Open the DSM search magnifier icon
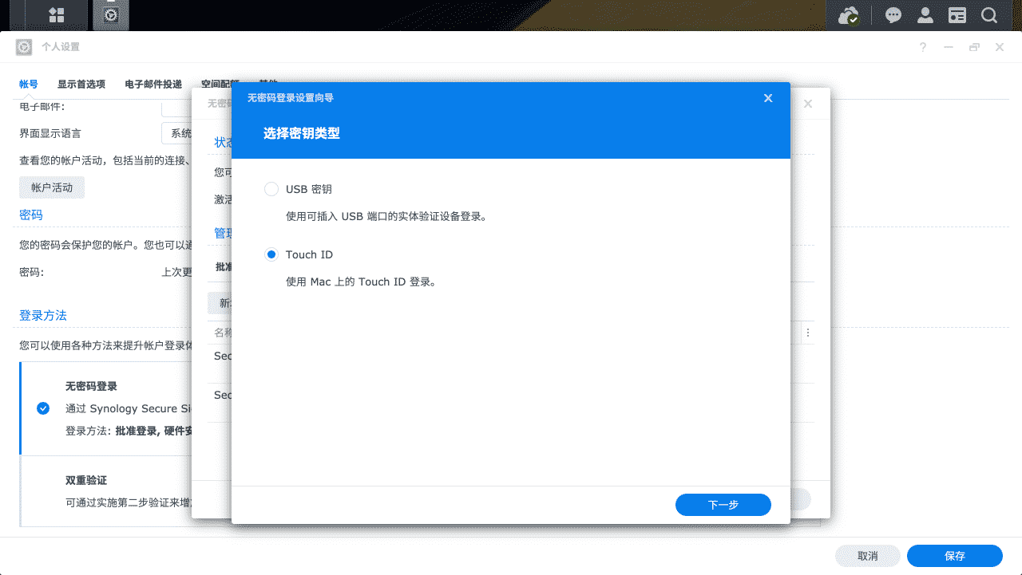This screenshot has width=1022, height=575. (x=988, y=15)
